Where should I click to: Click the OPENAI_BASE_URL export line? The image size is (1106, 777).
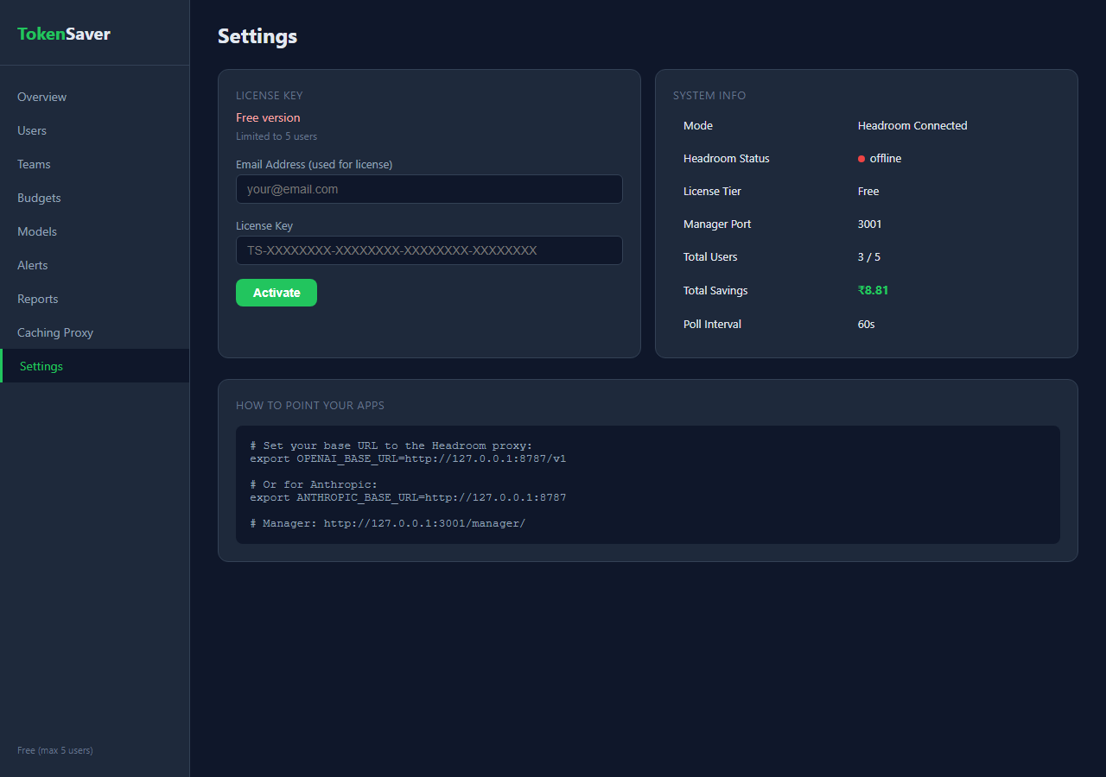408,458
